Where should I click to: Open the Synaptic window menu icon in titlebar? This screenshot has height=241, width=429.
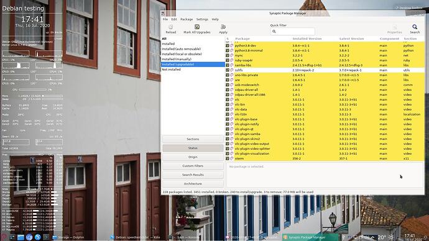[163, 14]
